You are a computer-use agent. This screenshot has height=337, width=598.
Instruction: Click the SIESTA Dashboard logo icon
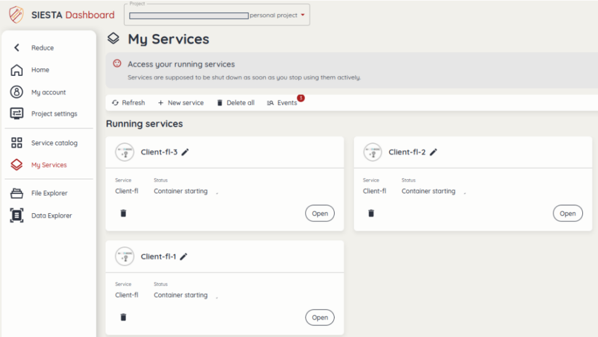point(16,15)
